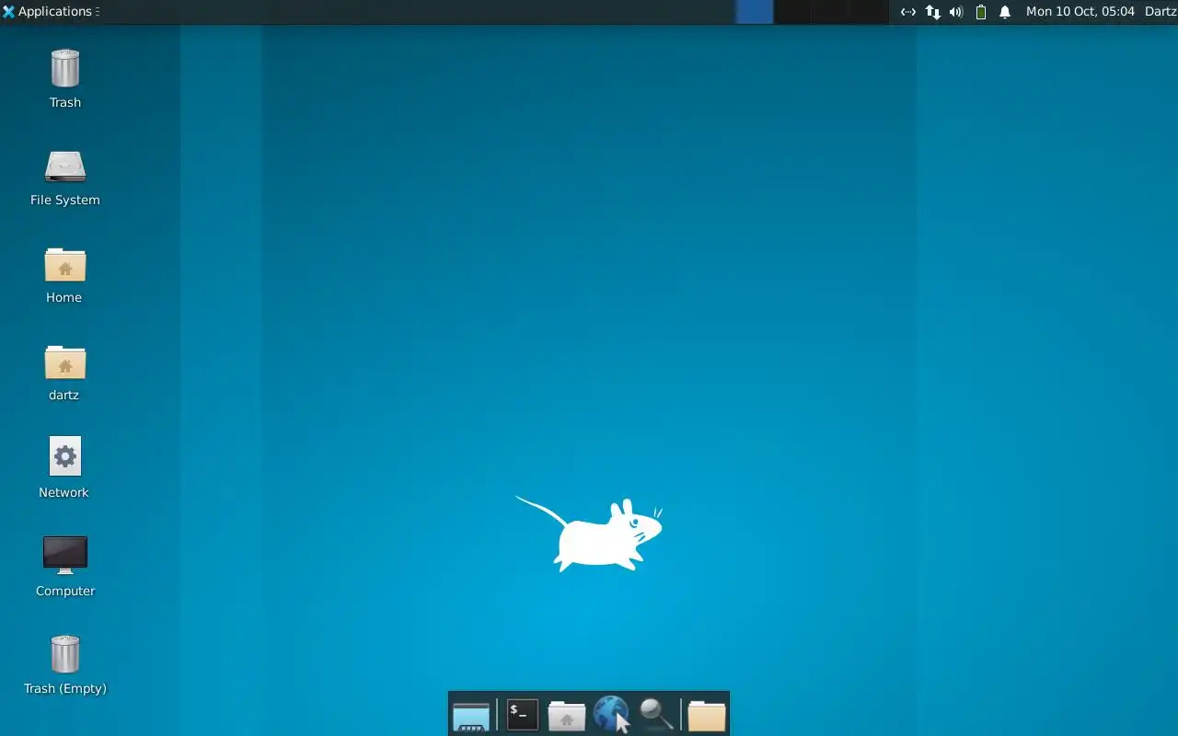The width and height of the screenshot is (1178, 736).
Task: Switch to the highlighted first workspace
Action: pos(755,12)
